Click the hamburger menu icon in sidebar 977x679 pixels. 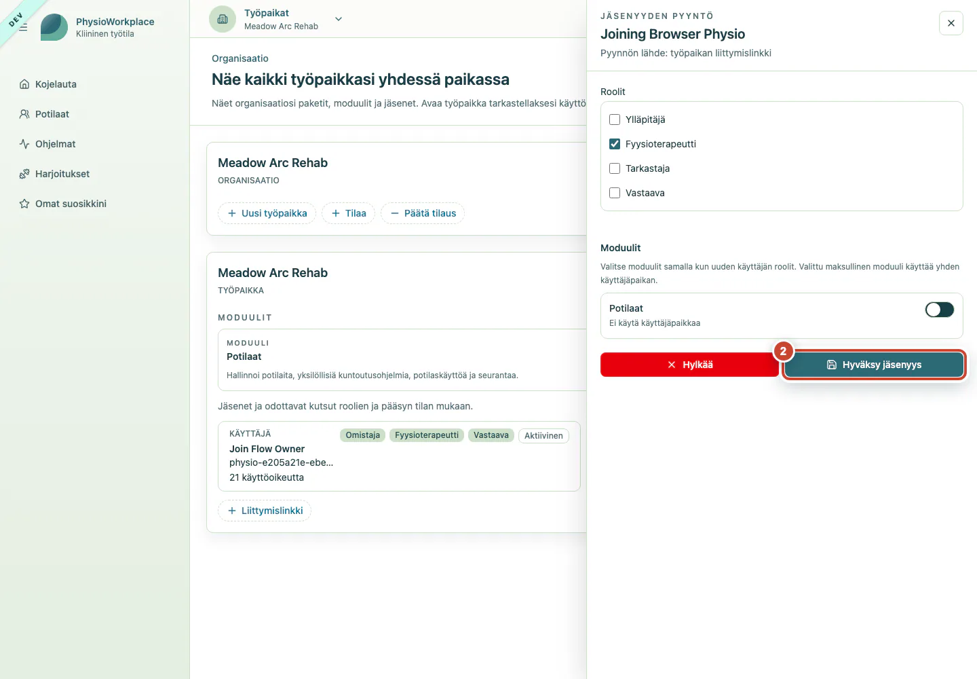point(23,27)
